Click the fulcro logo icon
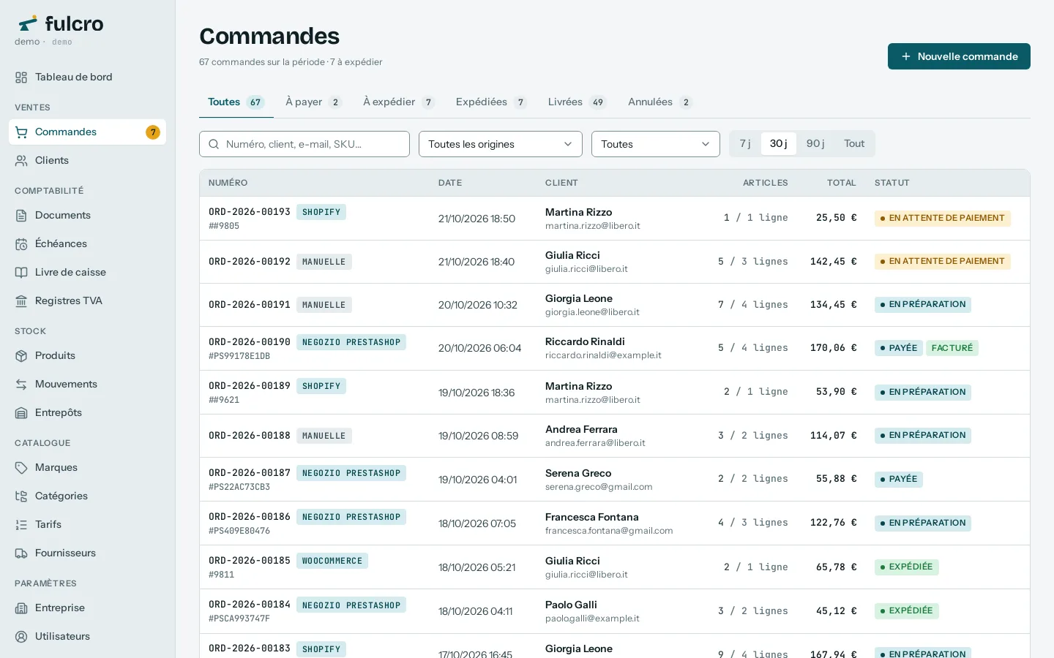This screenshot has width=1054, height=658. coord(28,23)
